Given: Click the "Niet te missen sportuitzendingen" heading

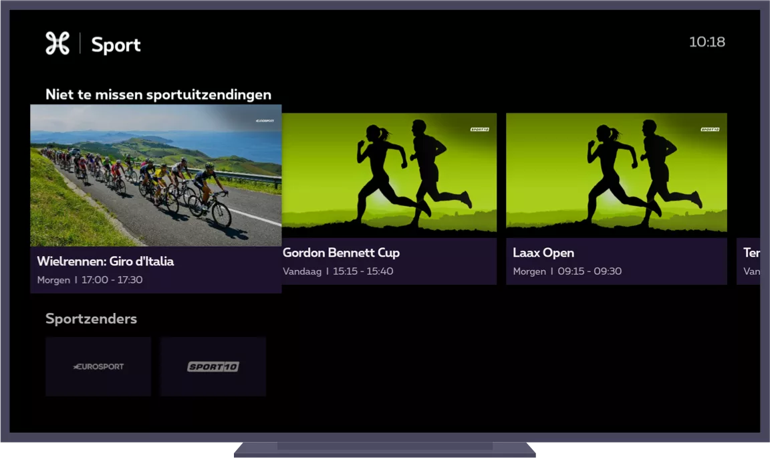Looking at the screenshot, I should click(158, 94).
